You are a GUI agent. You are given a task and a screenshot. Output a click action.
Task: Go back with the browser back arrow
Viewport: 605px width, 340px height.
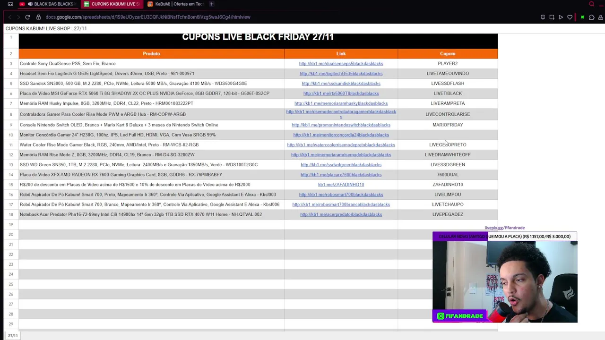point(9,17)
